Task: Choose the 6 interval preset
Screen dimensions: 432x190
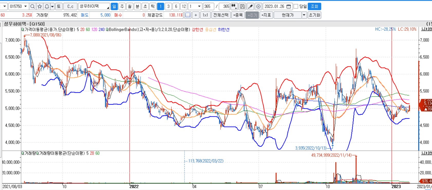Action: 176,6
